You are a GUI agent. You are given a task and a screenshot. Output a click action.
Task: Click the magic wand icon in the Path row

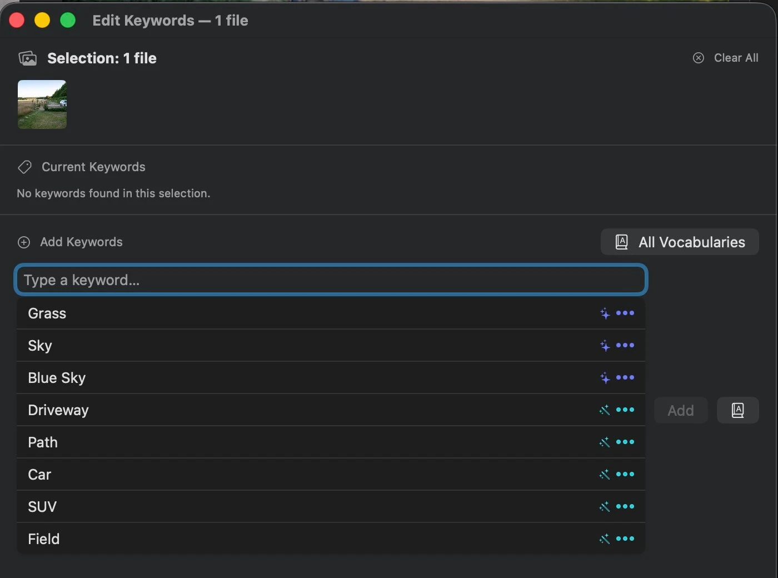[605, 442]
